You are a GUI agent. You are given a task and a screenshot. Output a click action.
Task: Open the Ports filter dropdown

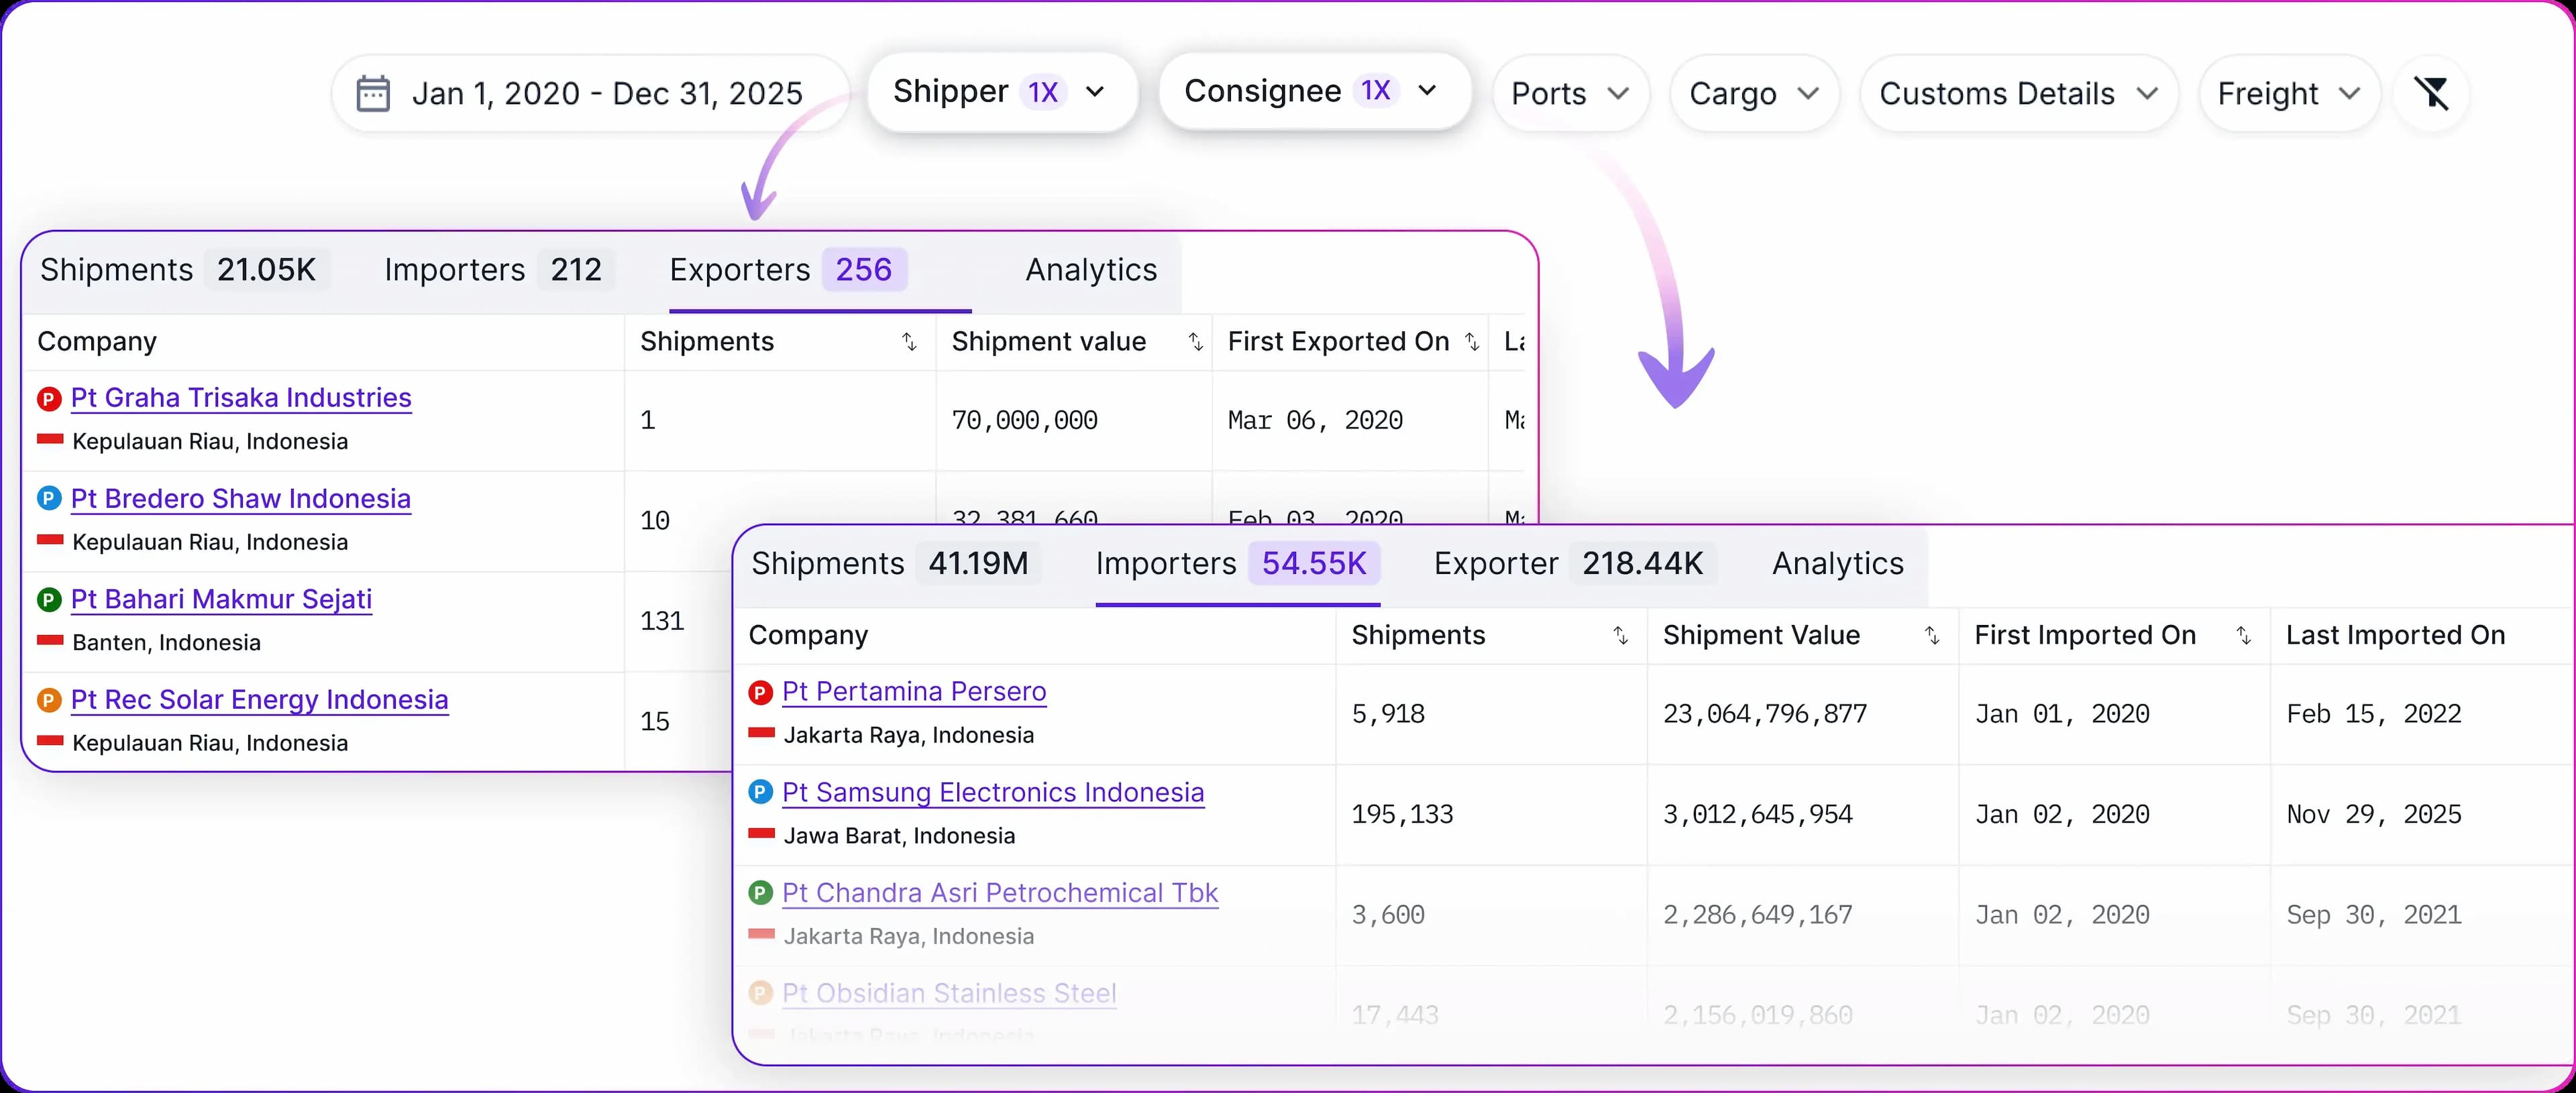tap(1570, 94)
